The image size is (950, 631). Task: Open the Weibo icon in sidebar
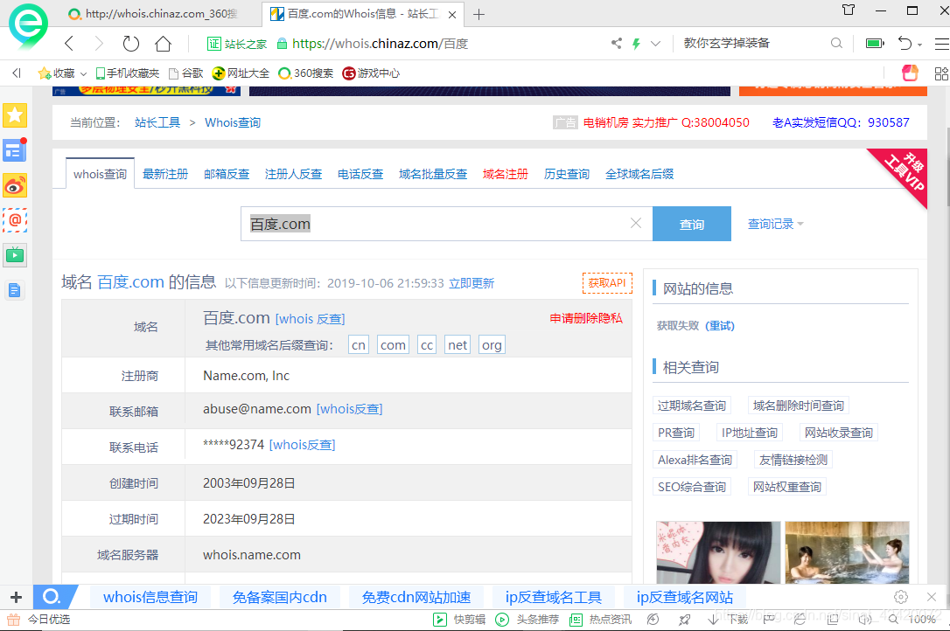pos(15,185)
